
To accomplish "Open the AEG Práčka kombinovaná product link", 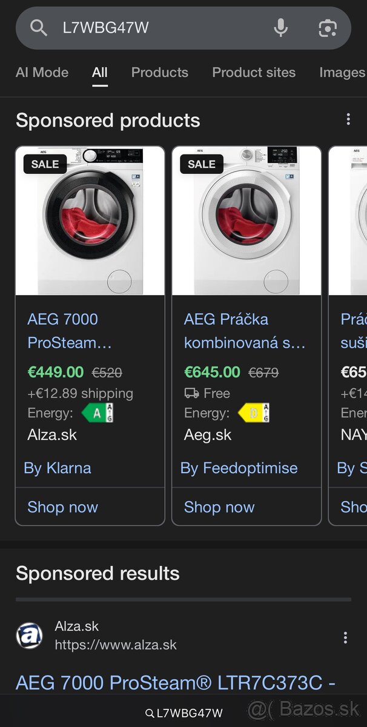I will coord(244,331).
